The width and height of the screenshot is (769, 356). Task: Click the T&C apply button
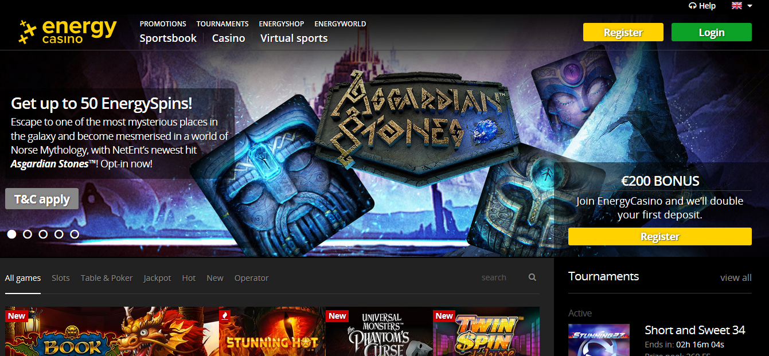(42, 199)
